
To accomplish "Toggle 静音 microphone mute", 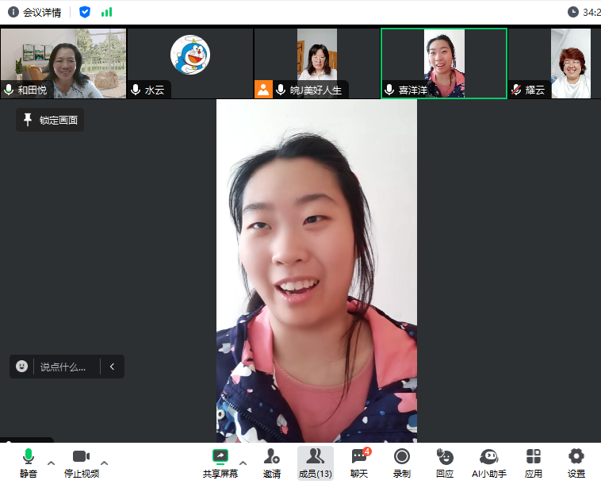I will click(x=29, y=462).
